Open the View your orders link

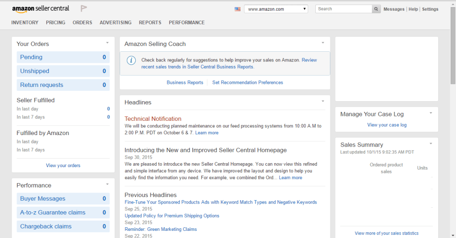pyautogui.click(x=63, y=165)
